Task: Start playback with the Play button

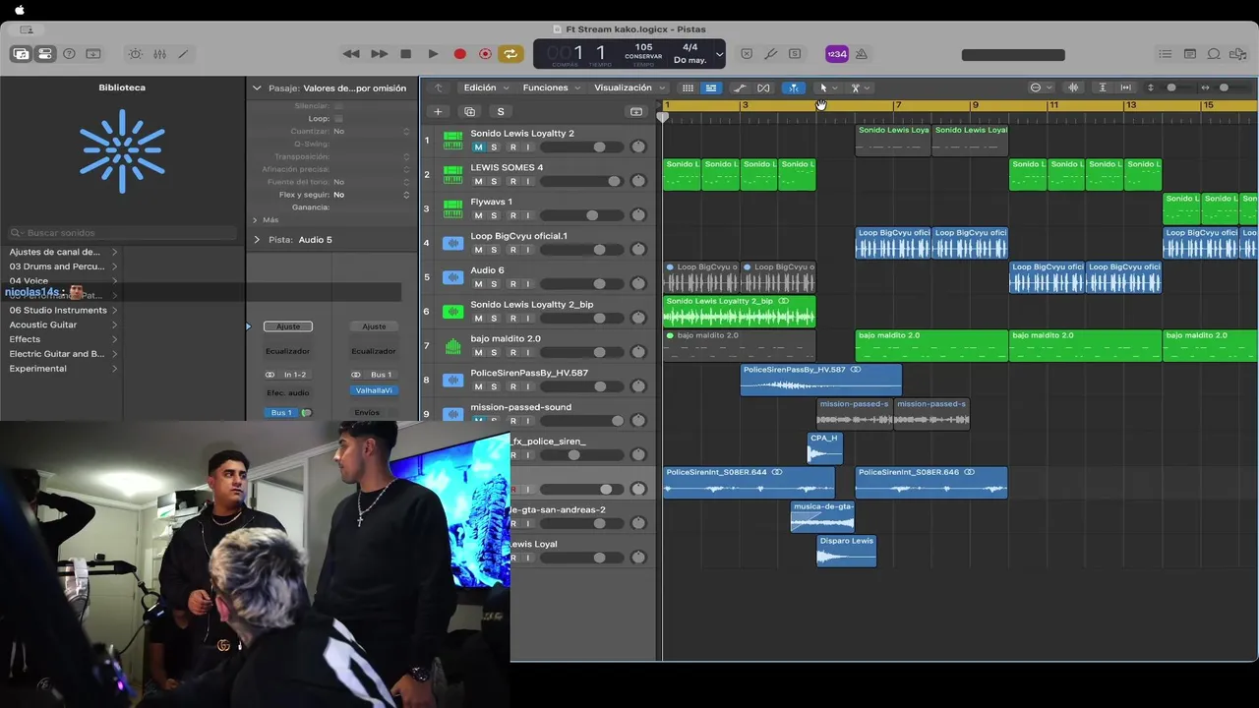Action: [433, 54]
